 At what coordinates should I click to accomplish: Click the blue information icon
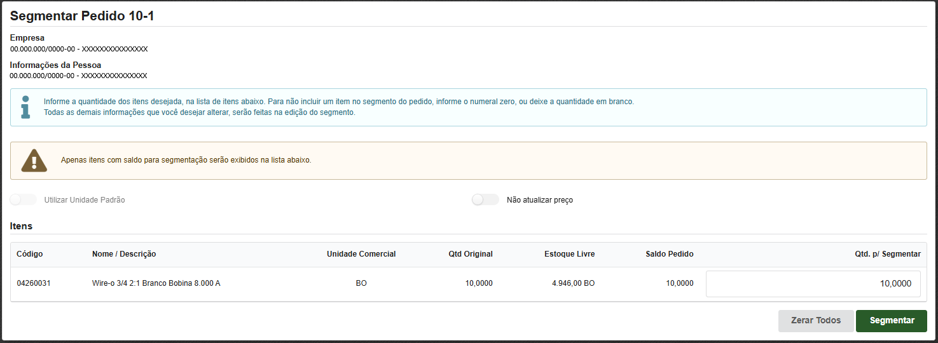point(25,107)
